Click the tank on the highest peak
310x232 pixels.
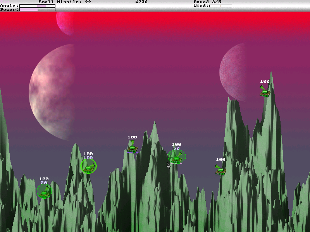pos(265,92)
